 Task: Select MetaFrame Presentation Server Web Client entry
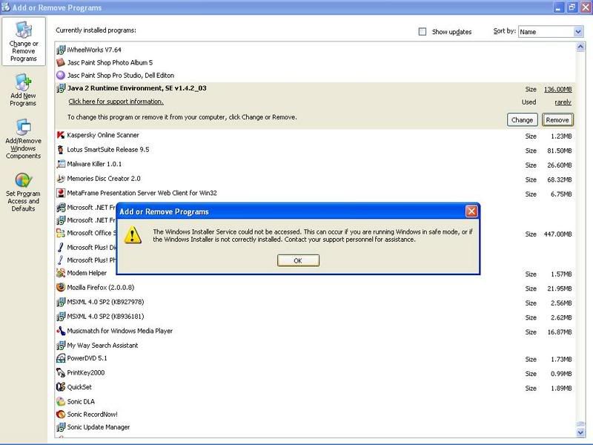(315, 194)
